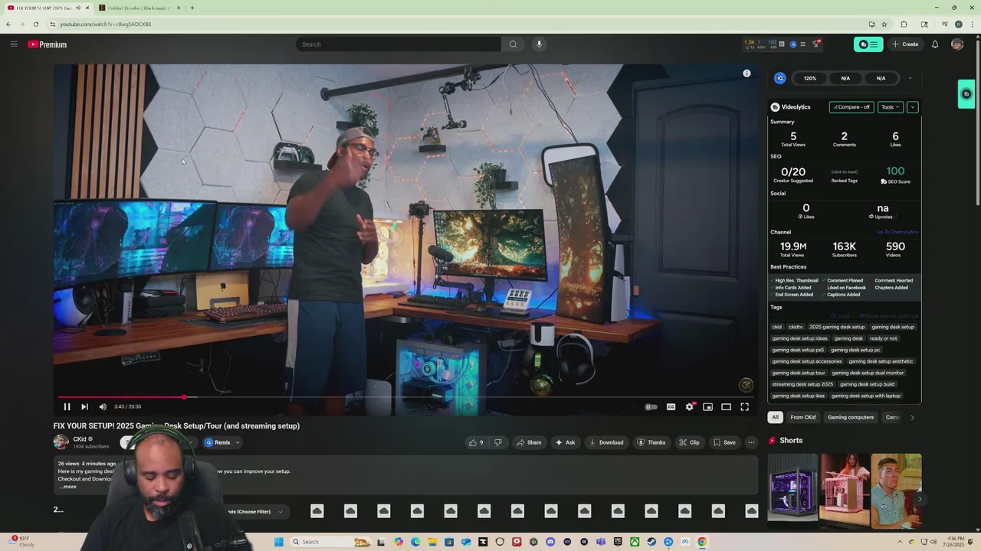Enter full screen mode
This screenshot has height=551, width=981.
(x=744, y=407)
